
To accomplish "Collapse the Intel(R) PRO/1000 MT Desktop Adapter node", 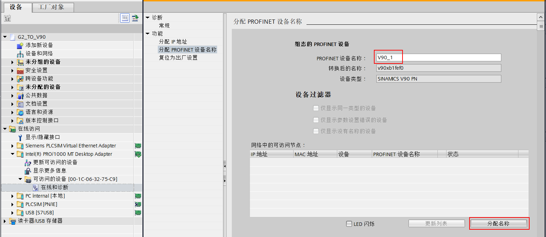I will (12, 154).
